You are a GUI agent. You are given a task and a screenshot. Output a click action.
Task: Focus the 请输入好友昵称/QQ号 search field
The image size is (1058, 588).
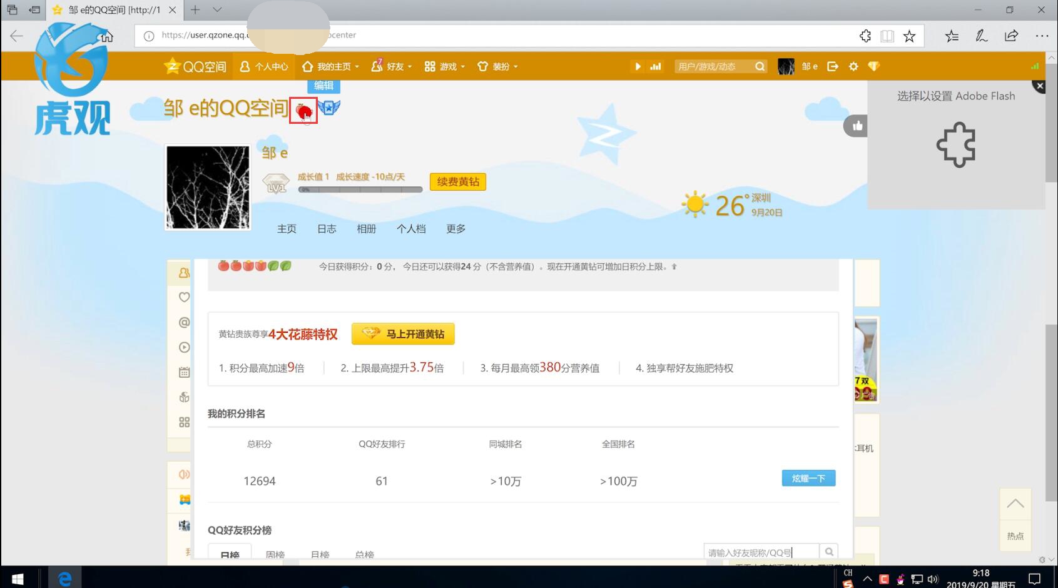pos(761,552)
